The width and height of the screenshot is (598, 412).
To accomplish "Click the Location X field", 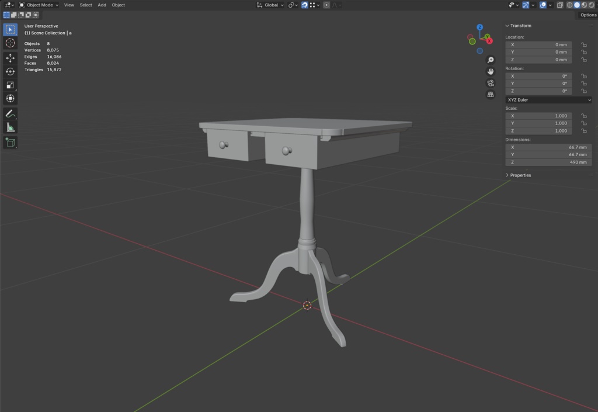I will (x=538, y=44).
